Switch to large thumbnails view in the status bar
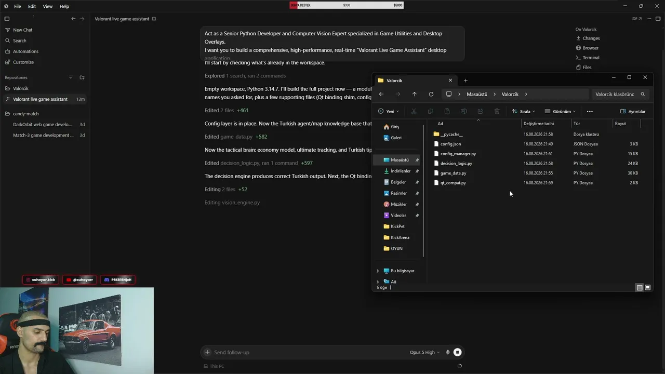The width and height of the screenshot is (665, 374). (647, 287)
